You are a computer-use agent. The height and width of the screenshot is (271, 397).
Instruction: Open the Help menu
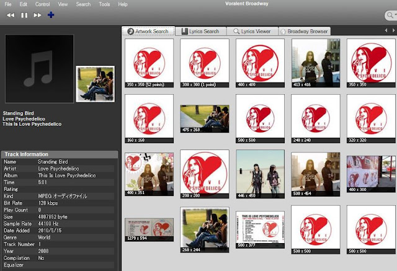click(123, 4)
